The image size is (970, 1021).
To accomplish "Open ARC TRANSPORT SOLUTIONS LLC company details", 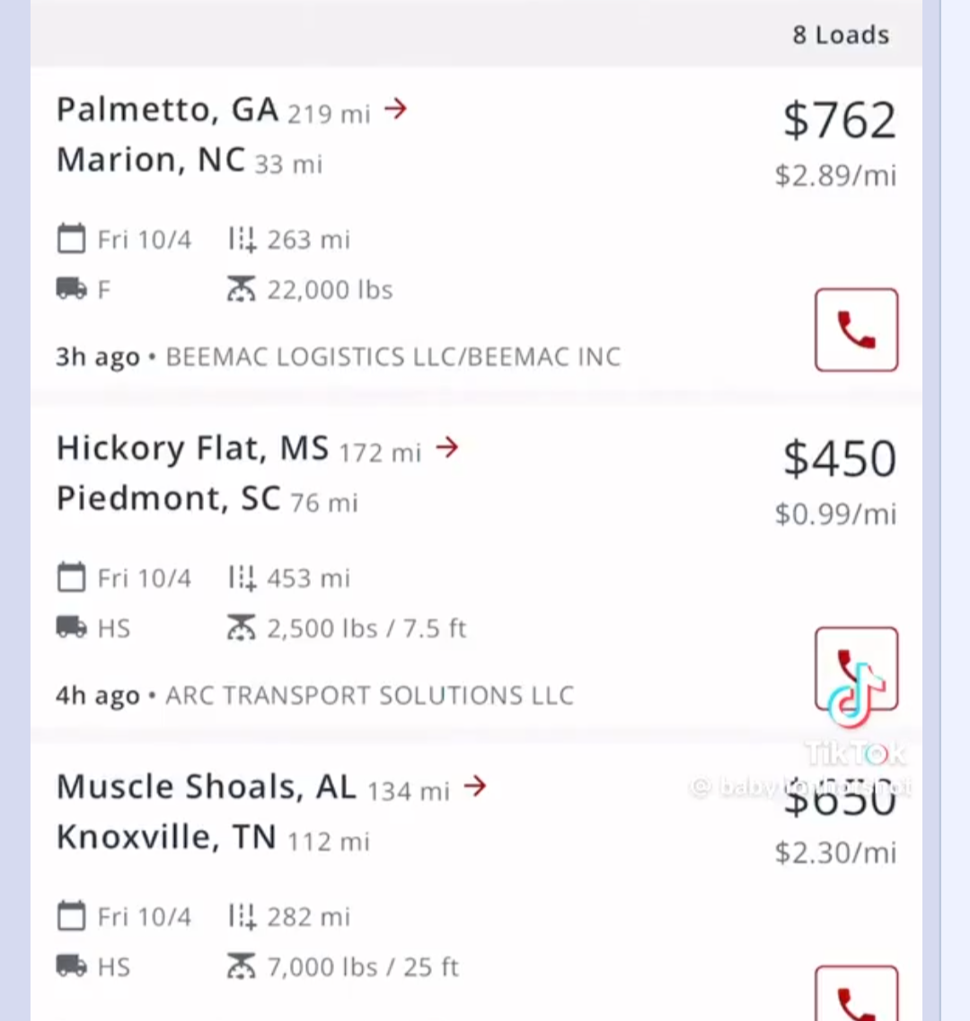I will [x=369, y=695].
